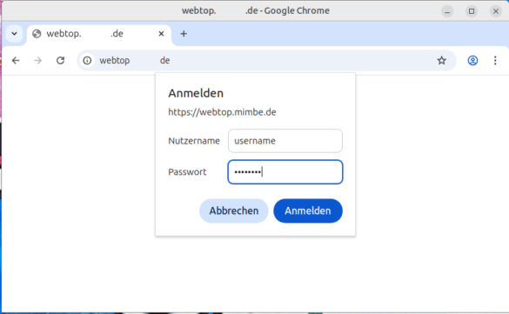Cancel login with Abbrechen button
This screenshot has width=509, height=314.
[x=234, y=210]
